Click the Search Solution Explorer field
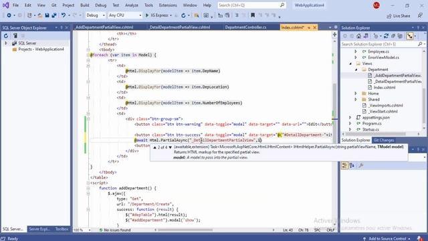Screen dimensions: 428x241 pos(381,44)
